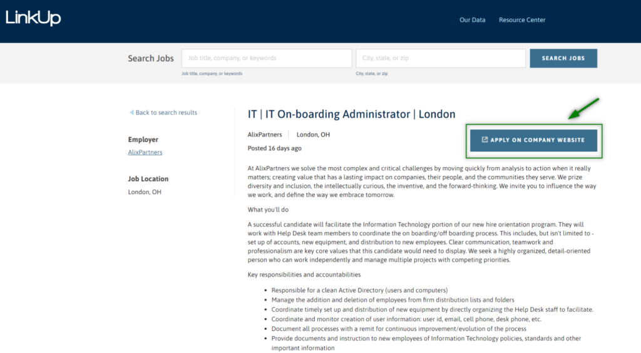The image size is (641, 353).
Task: Open the AlixPartners employer link in sidebar
Action: [145, 152]
